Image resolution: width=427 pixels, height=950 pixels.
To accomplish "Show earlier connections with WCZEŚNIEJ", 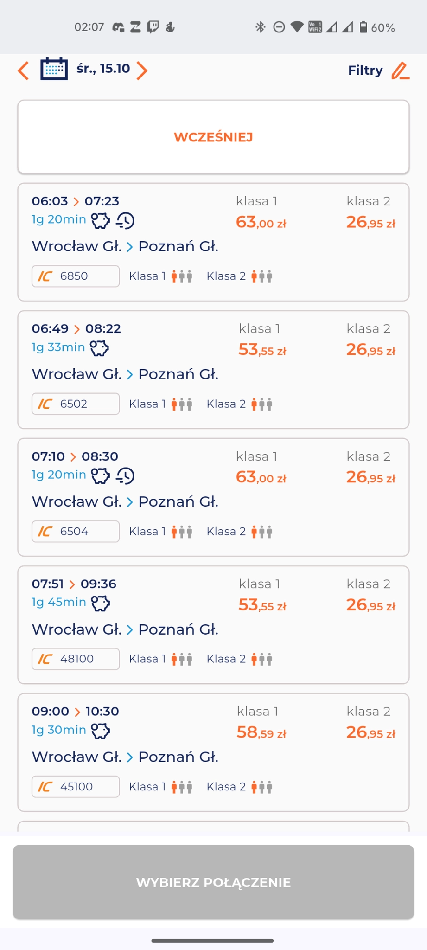I will point(213,137).
